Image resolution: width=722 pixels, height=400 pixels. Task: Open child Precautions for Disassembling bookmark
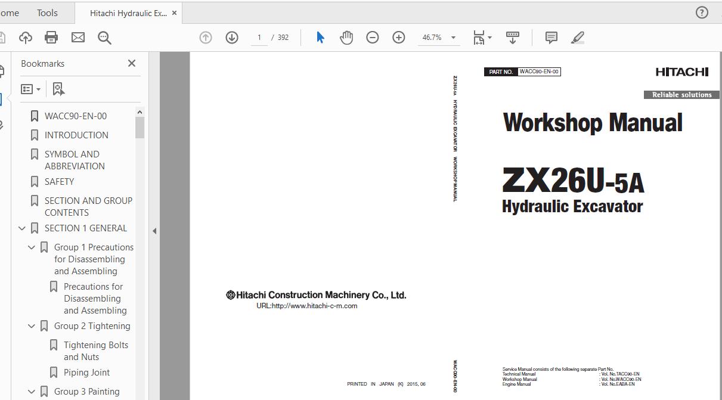point(95,298)
